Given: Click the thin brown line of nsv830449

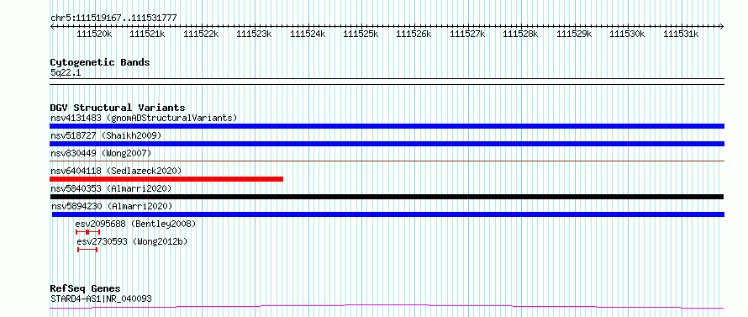Looking at the screenshot, I should [387, 161].
